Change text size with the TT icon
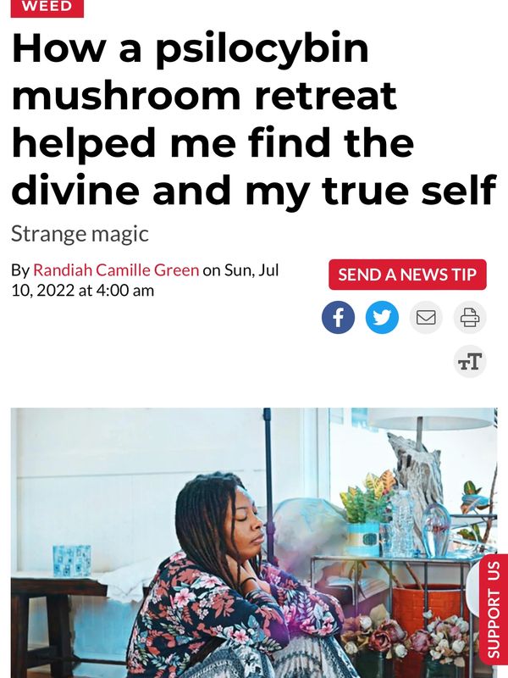 [x=470, y=362]
